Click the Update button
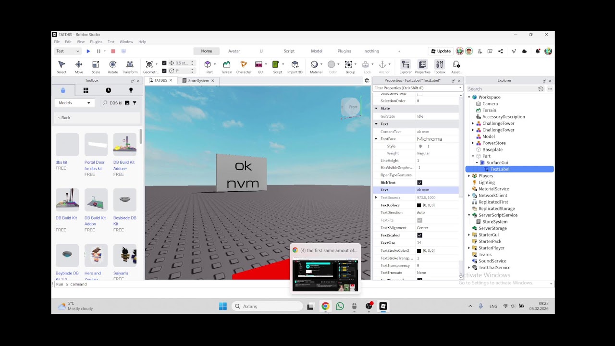This screenshot has width=615, height=346. [441, 51]
